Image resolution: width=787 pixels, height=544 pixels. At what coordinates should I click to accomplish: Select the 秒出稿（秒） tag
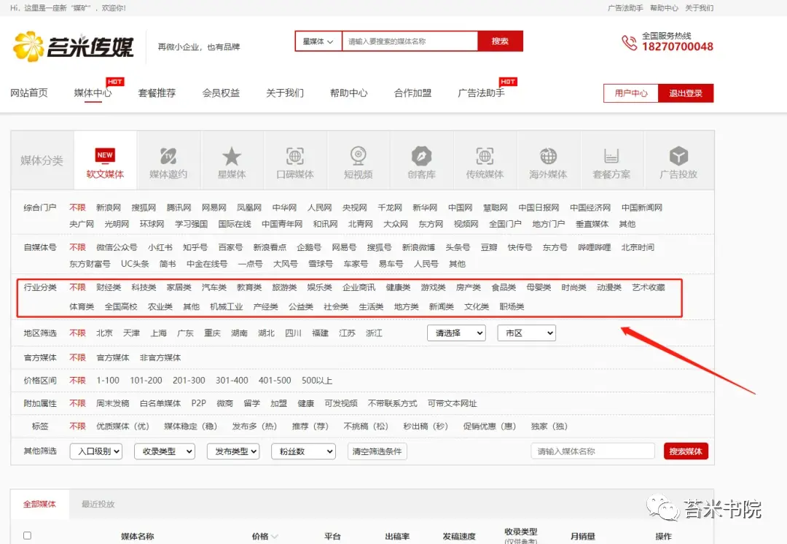click(425, 426)
